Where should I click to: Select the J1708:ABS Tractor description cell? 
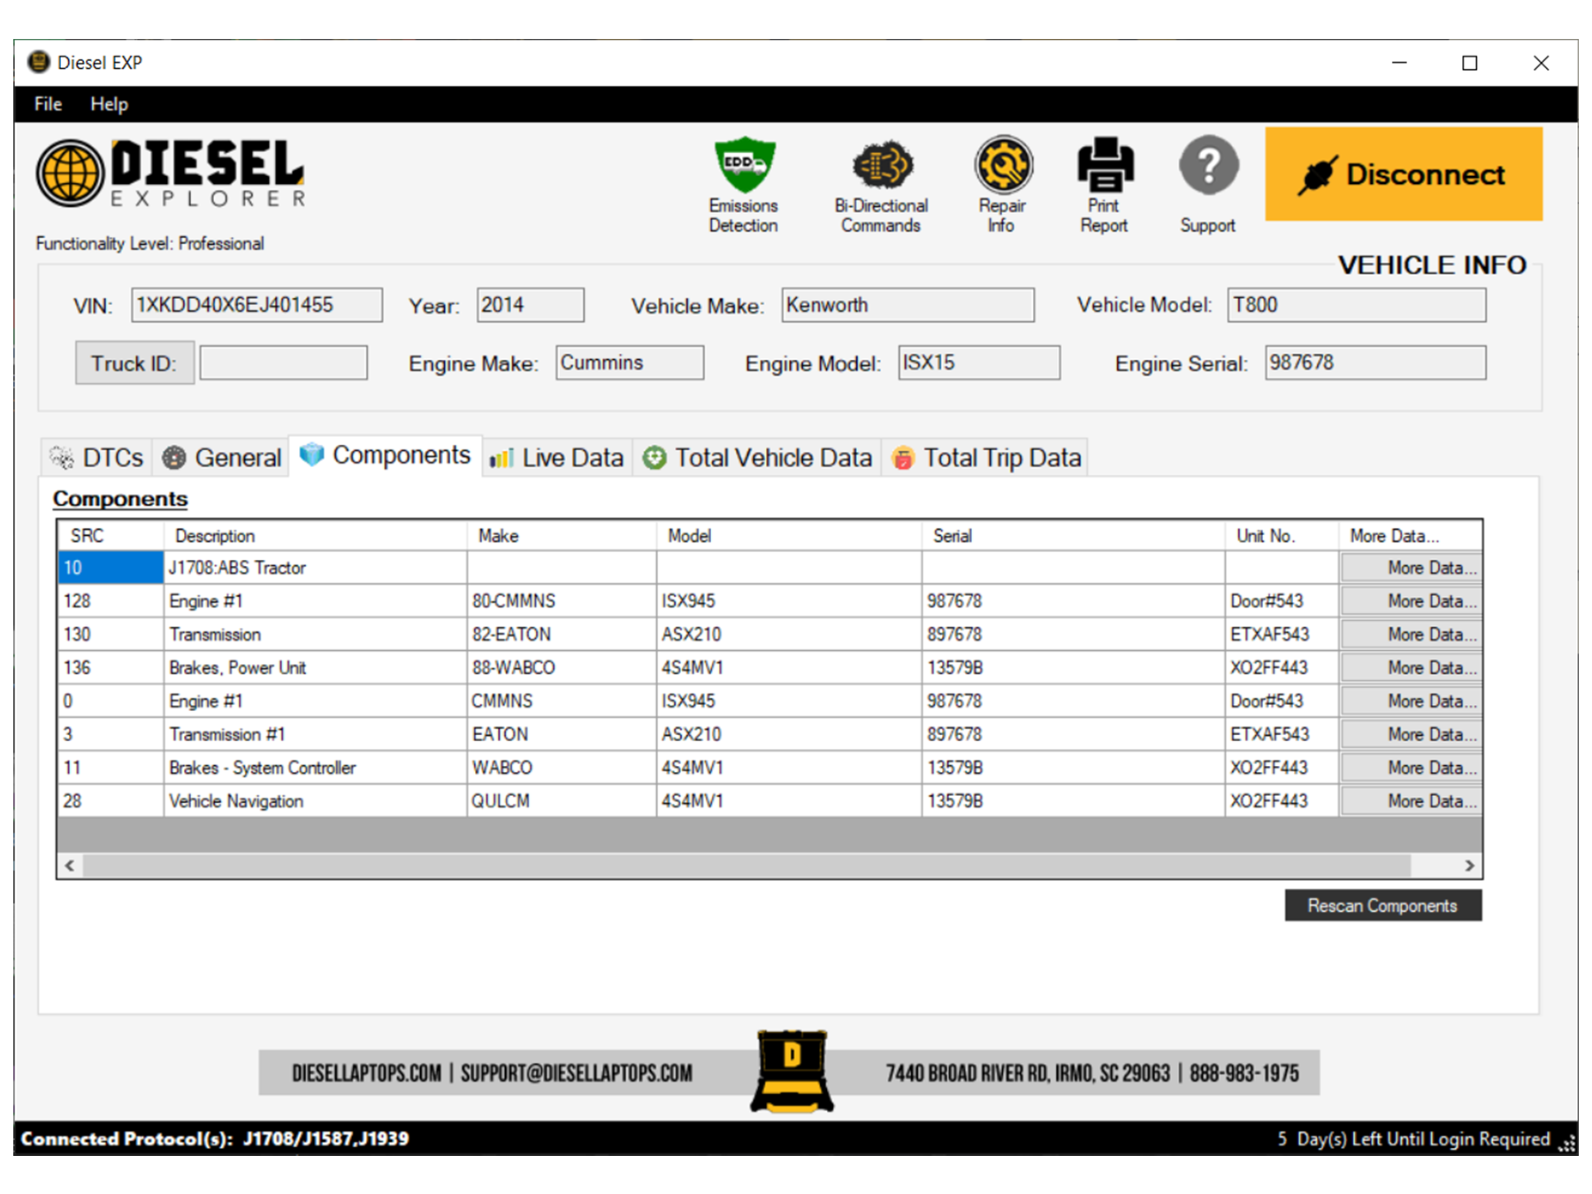[x=316, y=568]
